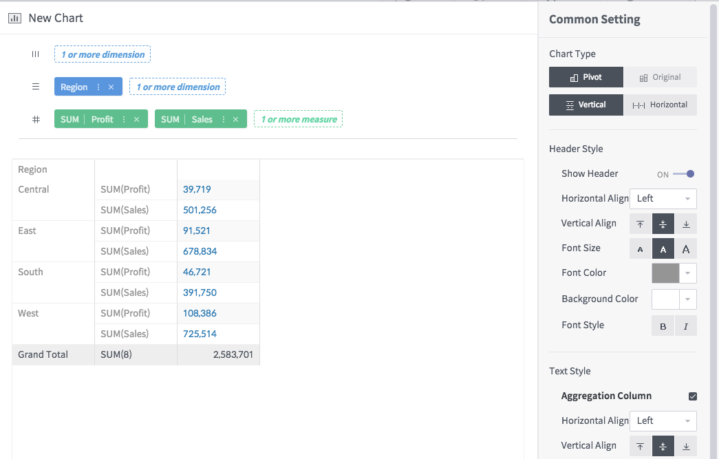Select Horizontal layout

pyautogui.click(x=660, y=105)
